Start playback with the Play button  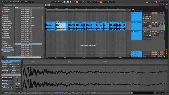pos(65,2)
